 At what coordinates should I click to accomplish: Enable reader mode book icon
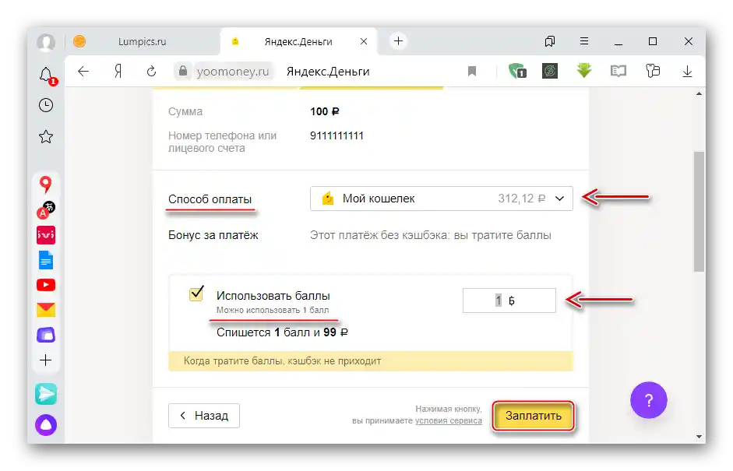618,72
